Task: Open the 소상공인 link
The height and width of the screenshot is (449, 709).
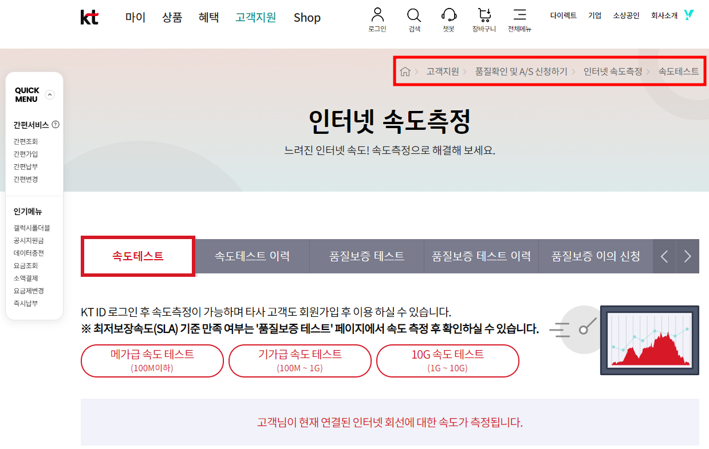Action: [626, 16]
